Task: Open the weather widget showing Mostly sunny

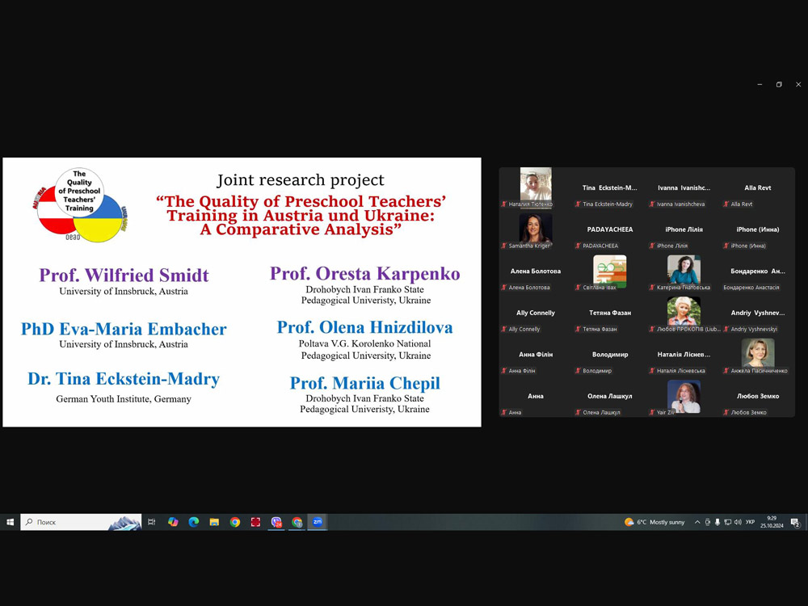Action: click(654, 522)
